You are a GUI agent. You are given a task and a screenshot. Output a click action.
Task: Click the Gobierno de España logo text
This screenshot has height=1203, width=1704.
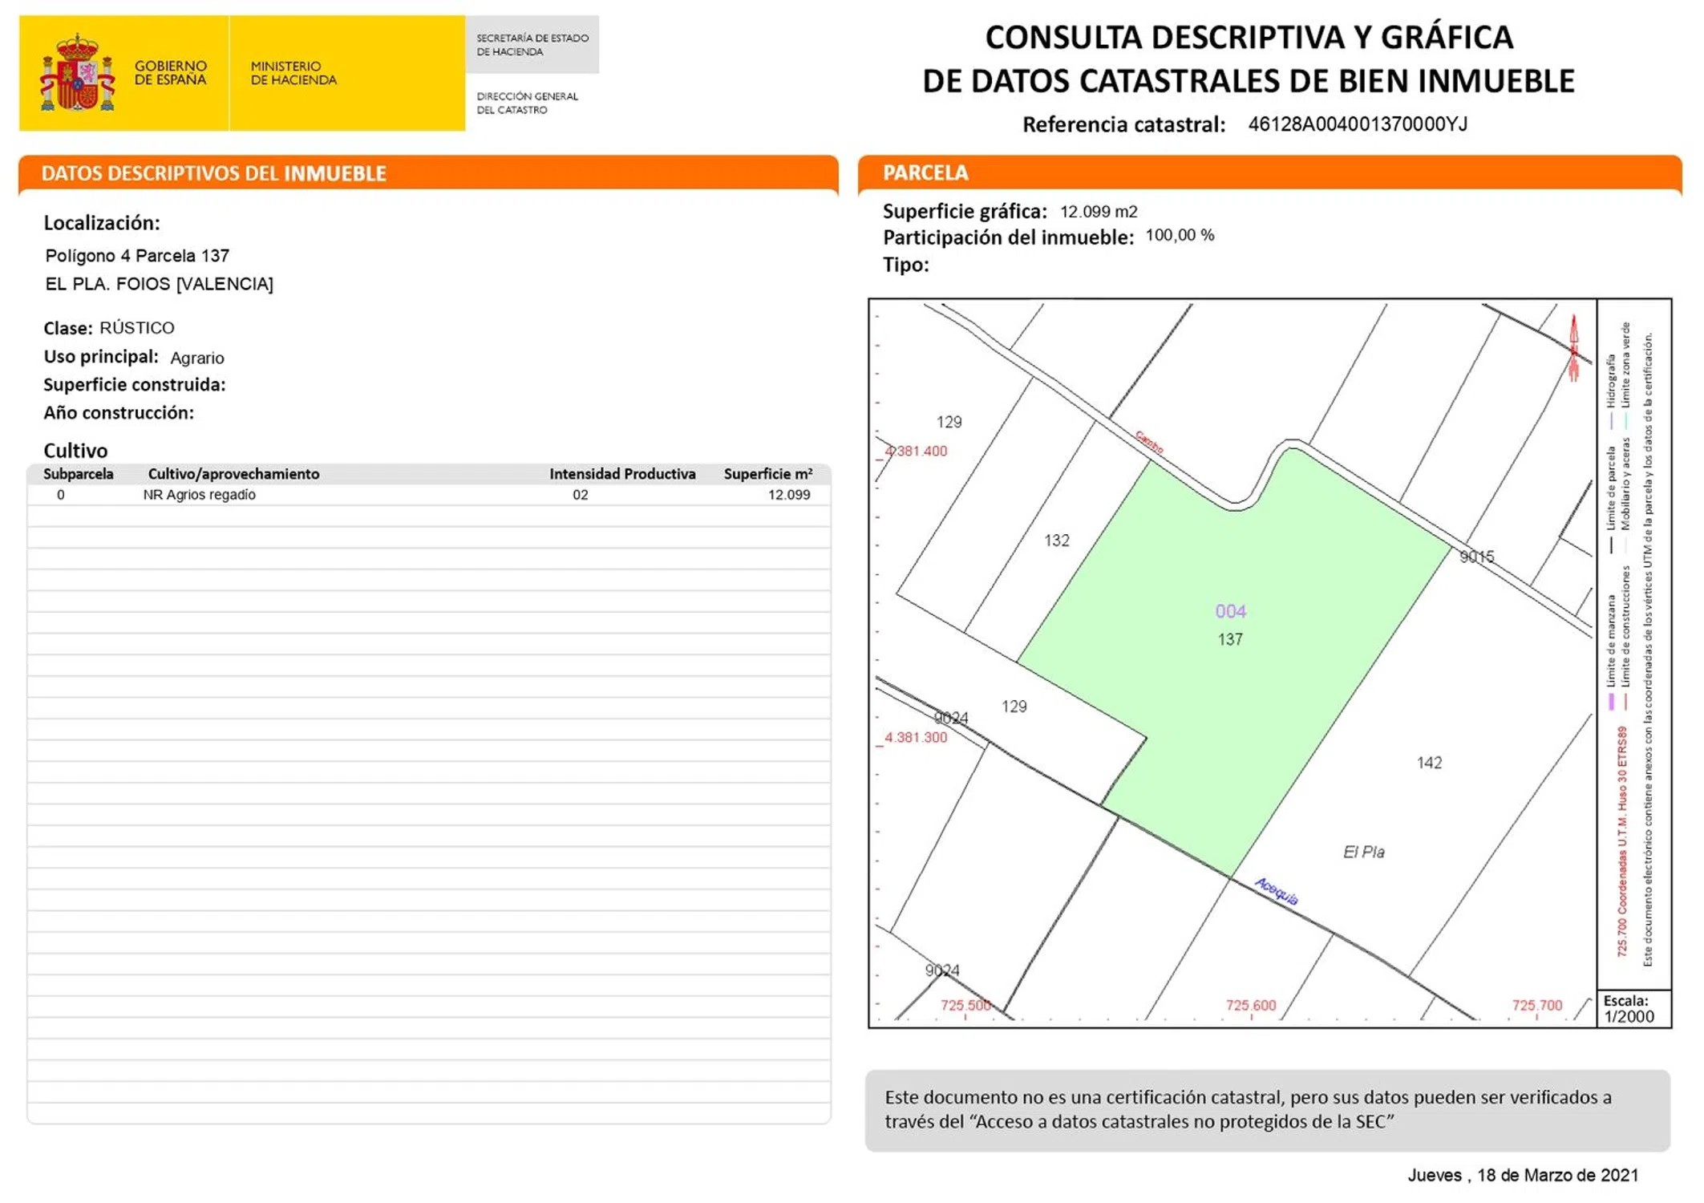click(170, 73)
